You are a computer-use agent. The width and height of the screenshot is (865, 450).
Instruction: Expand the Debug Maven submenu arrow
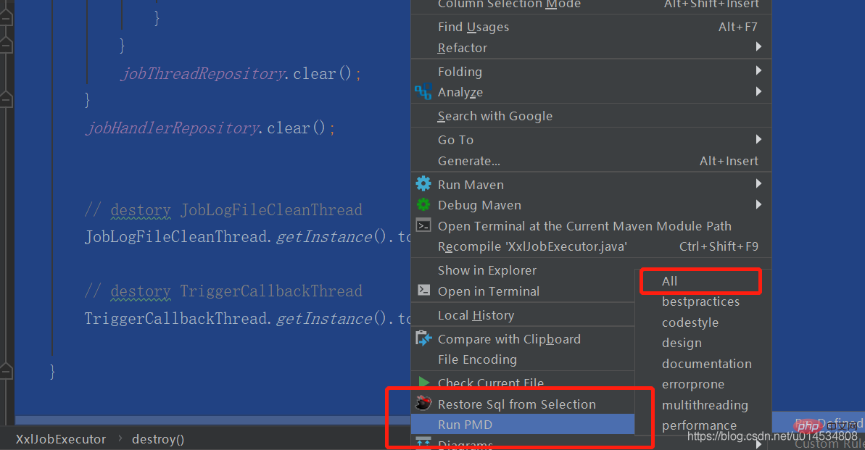758,204
